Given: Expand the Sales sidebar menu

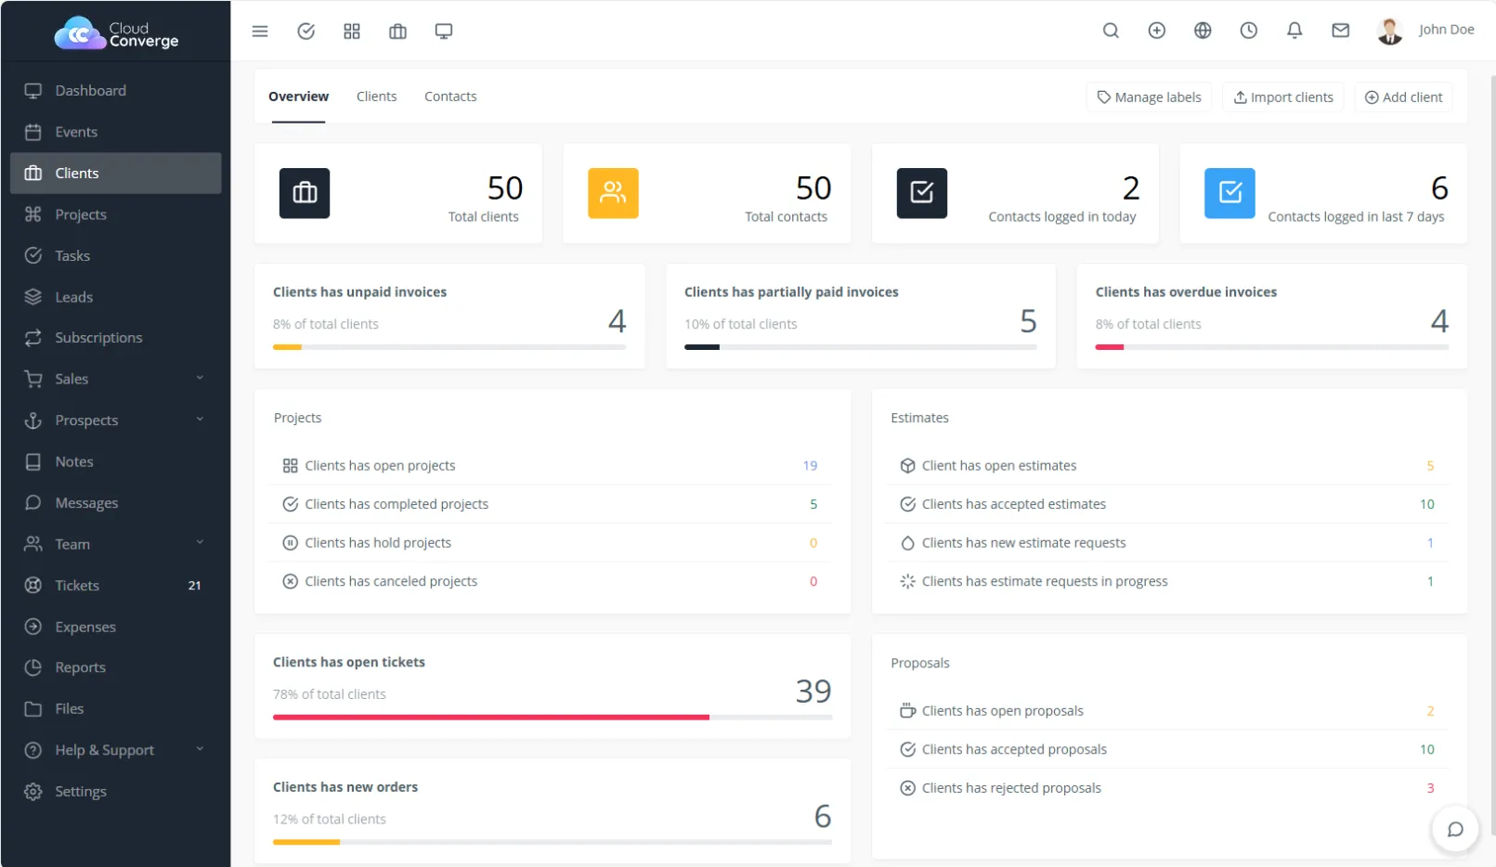Looking at the screenshot, I should point(115,379).
